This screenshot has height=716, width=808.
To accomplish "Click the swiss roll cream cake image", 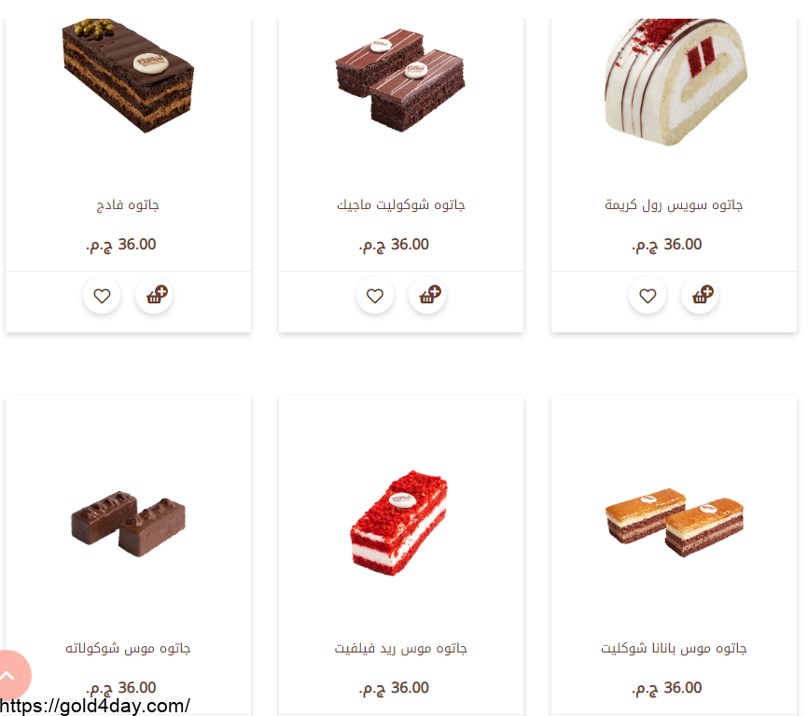I will coord(676,82).
